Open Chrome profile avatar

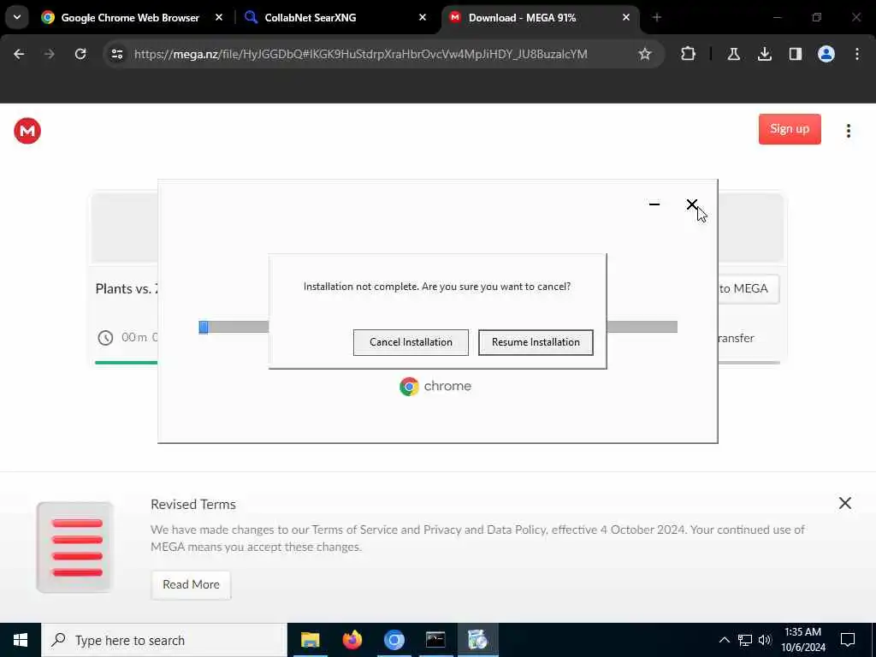pos(826,54)
